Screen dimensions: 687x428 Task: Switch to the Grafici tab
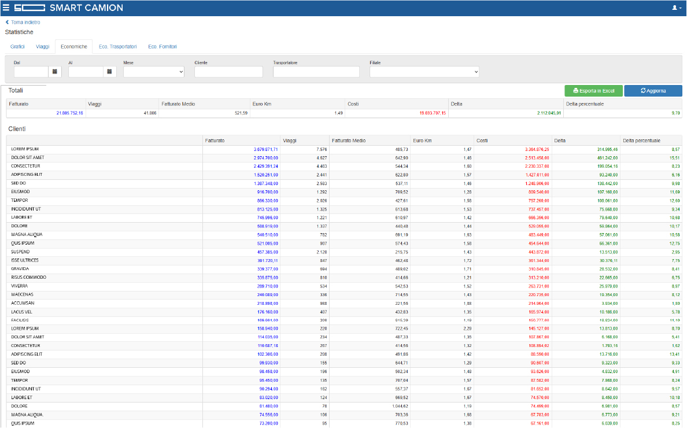point(17,46)
